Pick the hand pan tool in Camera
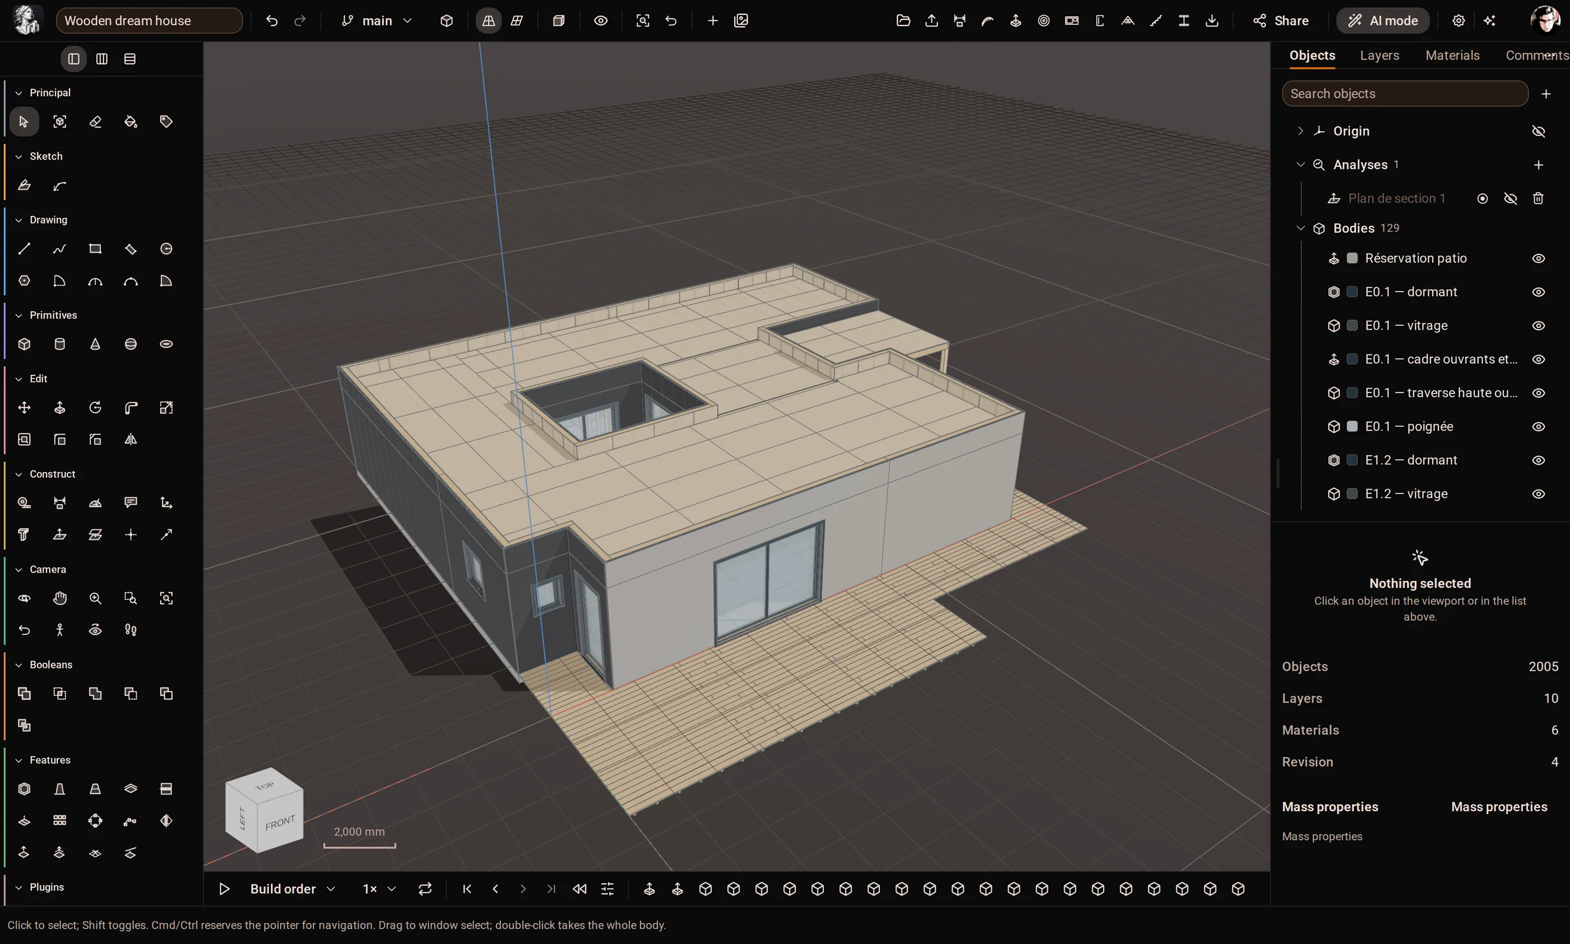Screen dimensions: 1570x944 [60, 598]
